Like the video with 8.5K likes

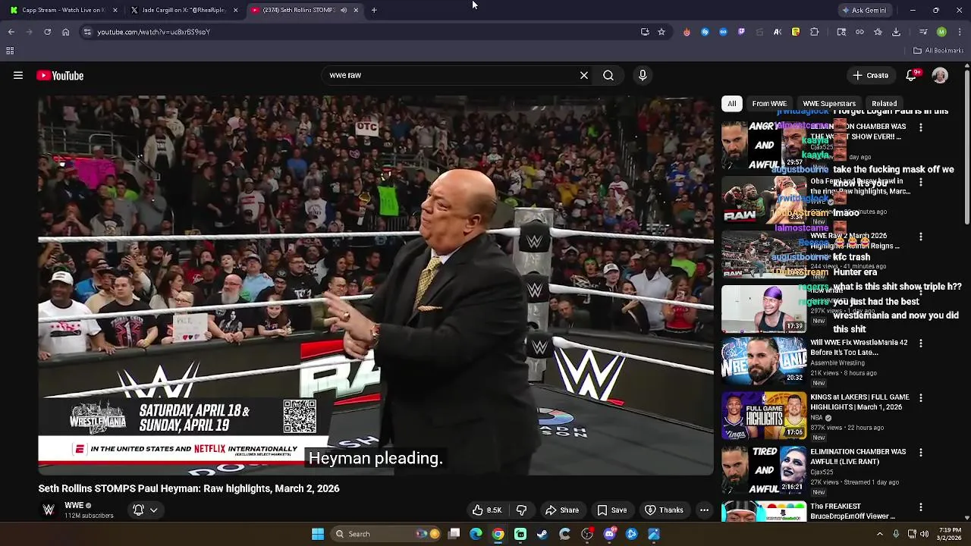(x=486, y=510)
